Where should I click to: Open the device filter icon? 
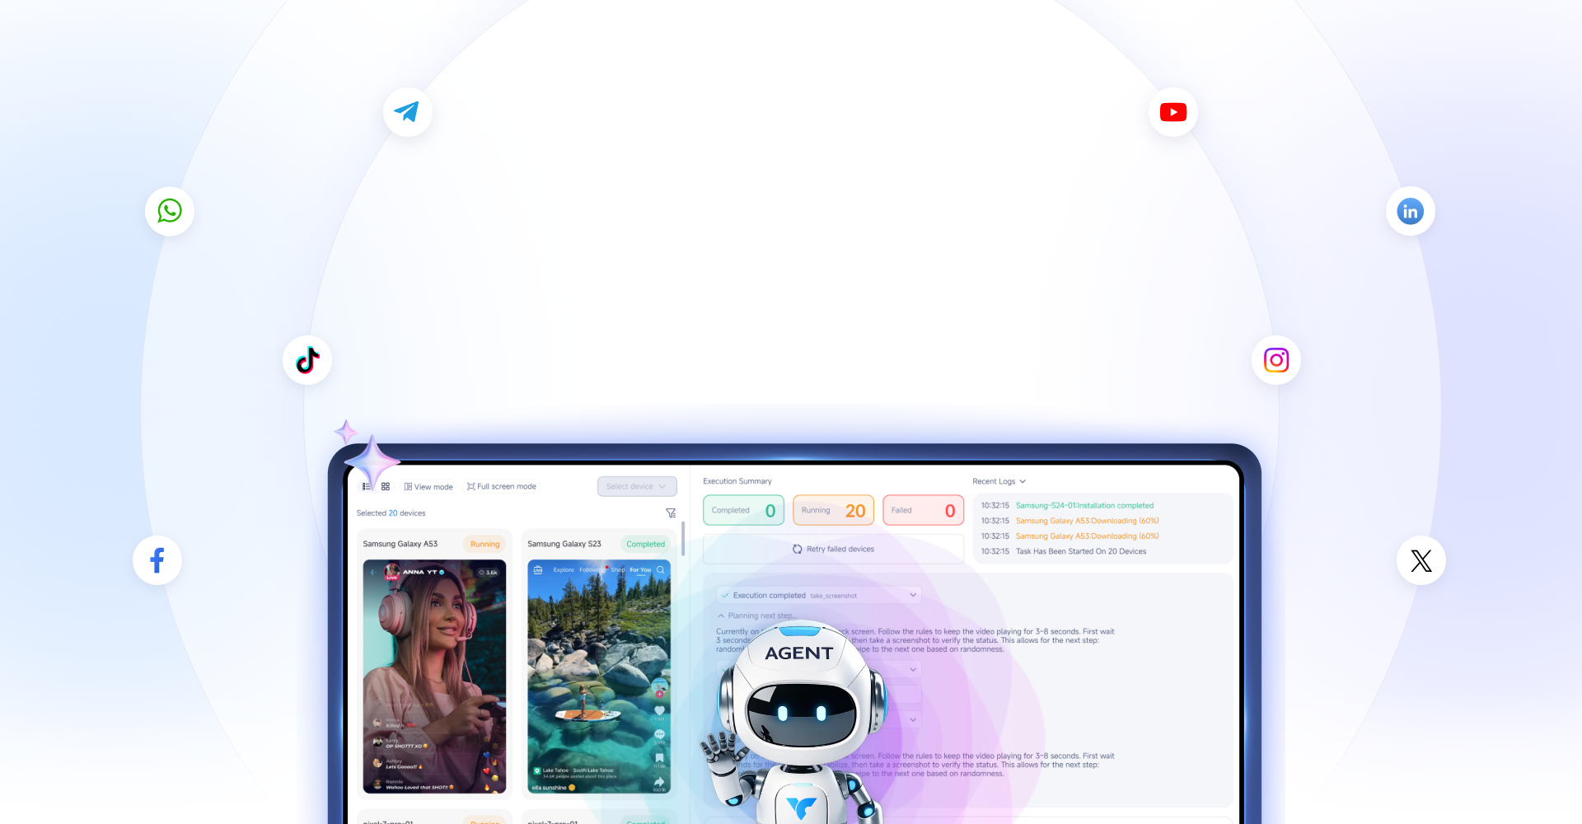(671, 513)
